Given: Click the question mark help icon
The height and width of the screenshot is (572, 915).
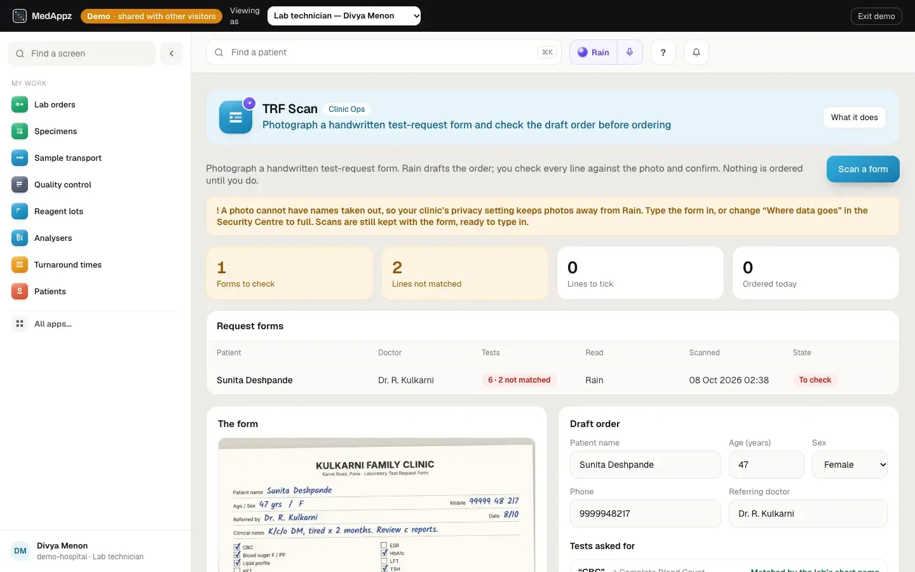Looking at the screenshot, I should pyautogui.click(x=663, y=52).
